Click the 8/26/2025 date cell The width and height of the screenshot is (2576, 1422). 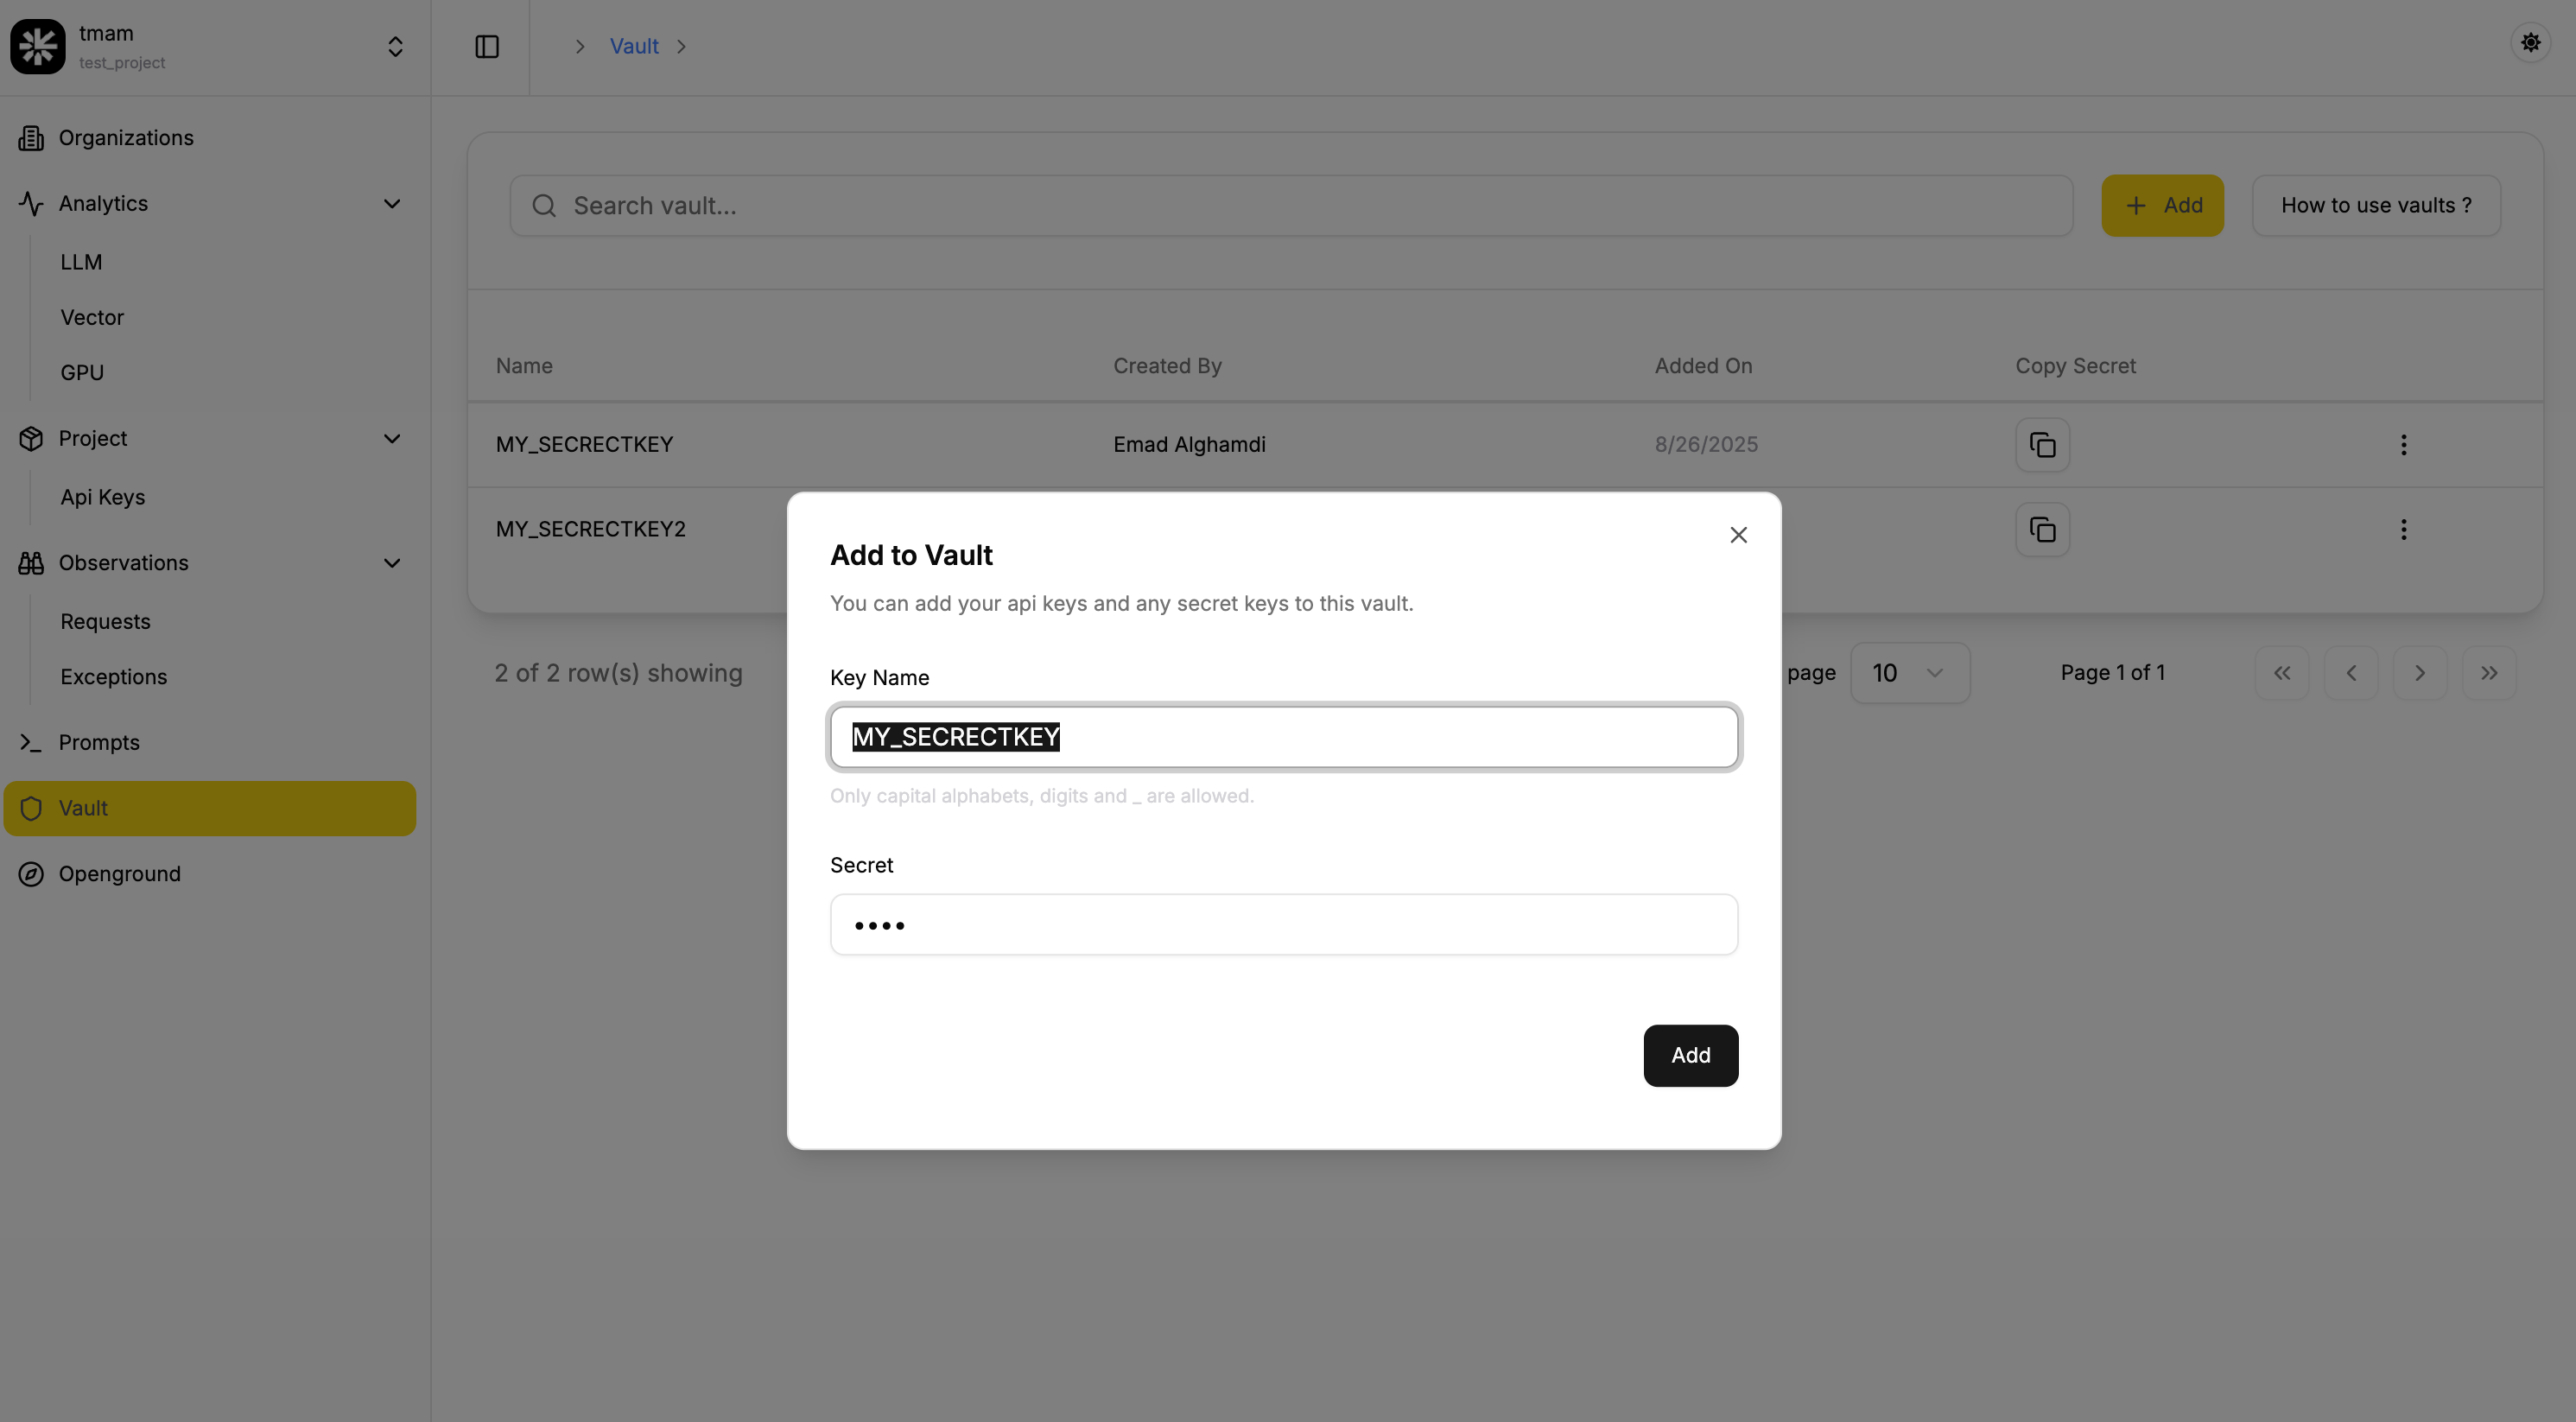1706,445
